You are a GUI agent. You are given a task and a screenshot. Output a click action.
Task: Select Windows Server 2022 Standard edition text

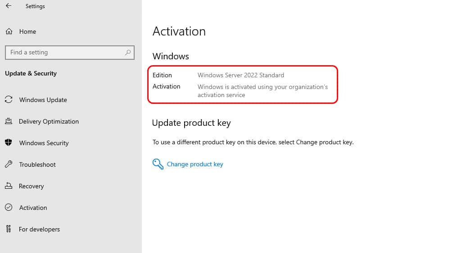click(241, 75)
